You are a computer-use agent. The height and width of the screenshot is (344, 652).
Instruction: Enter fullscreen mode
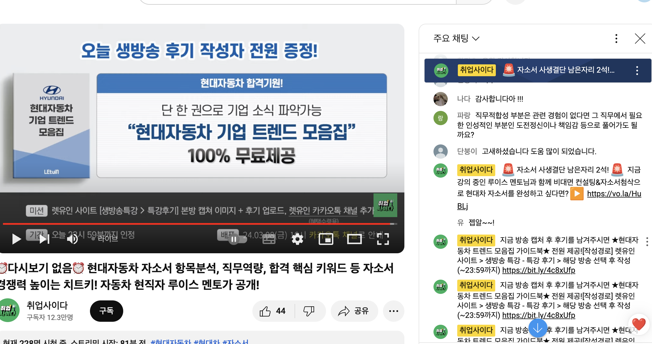coord(383,239)
